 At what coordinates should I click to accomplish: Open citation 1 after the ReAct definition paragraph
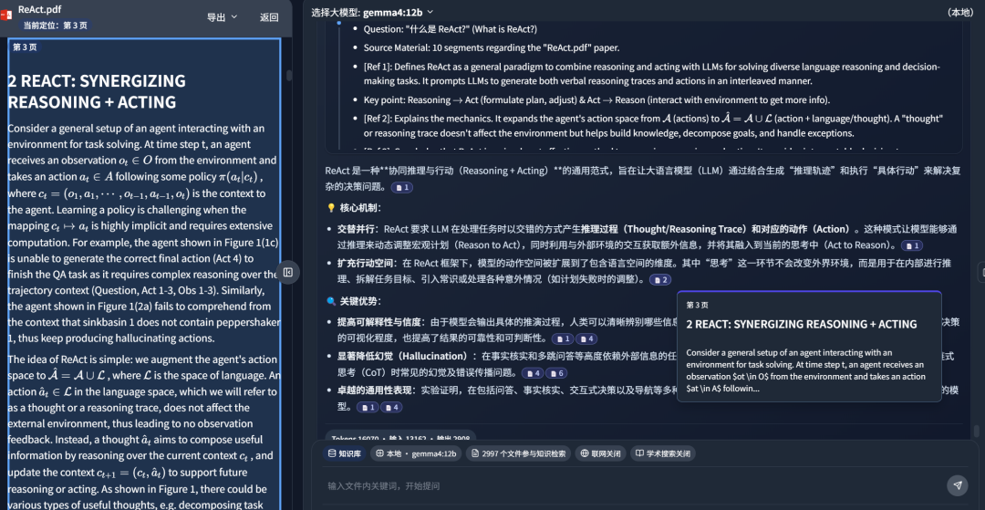(x=402, y=187)
